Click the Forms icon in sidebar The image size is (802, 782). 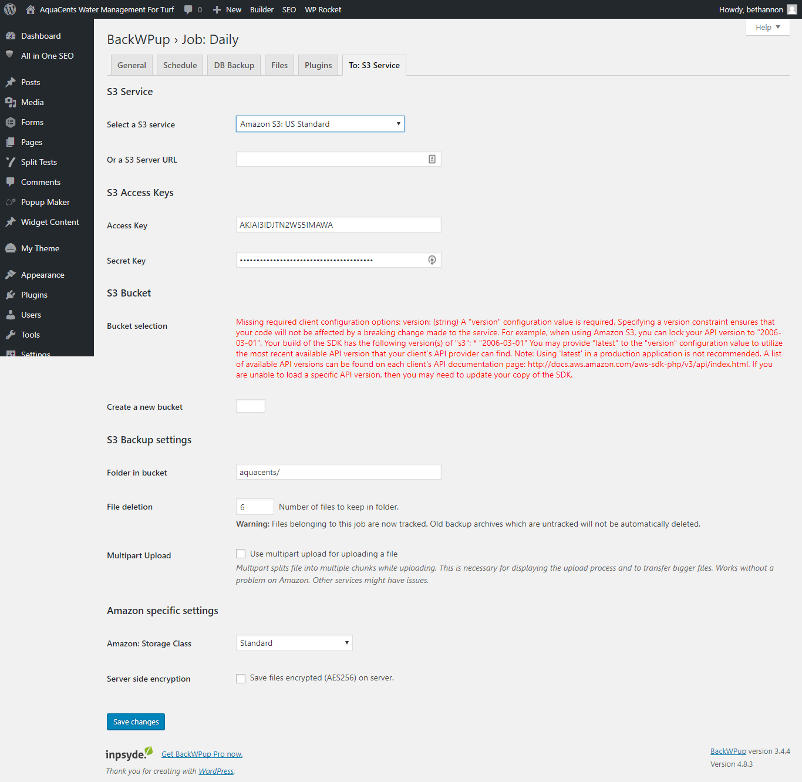11,122
